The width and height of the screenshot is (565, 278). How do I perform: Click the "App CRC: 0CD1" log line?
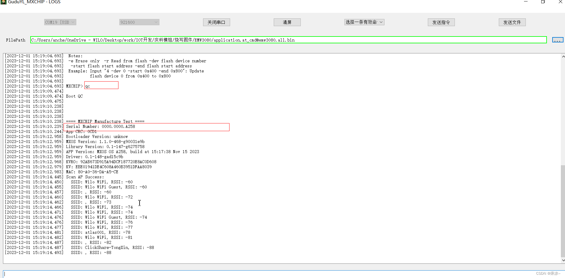click(81, 131)
